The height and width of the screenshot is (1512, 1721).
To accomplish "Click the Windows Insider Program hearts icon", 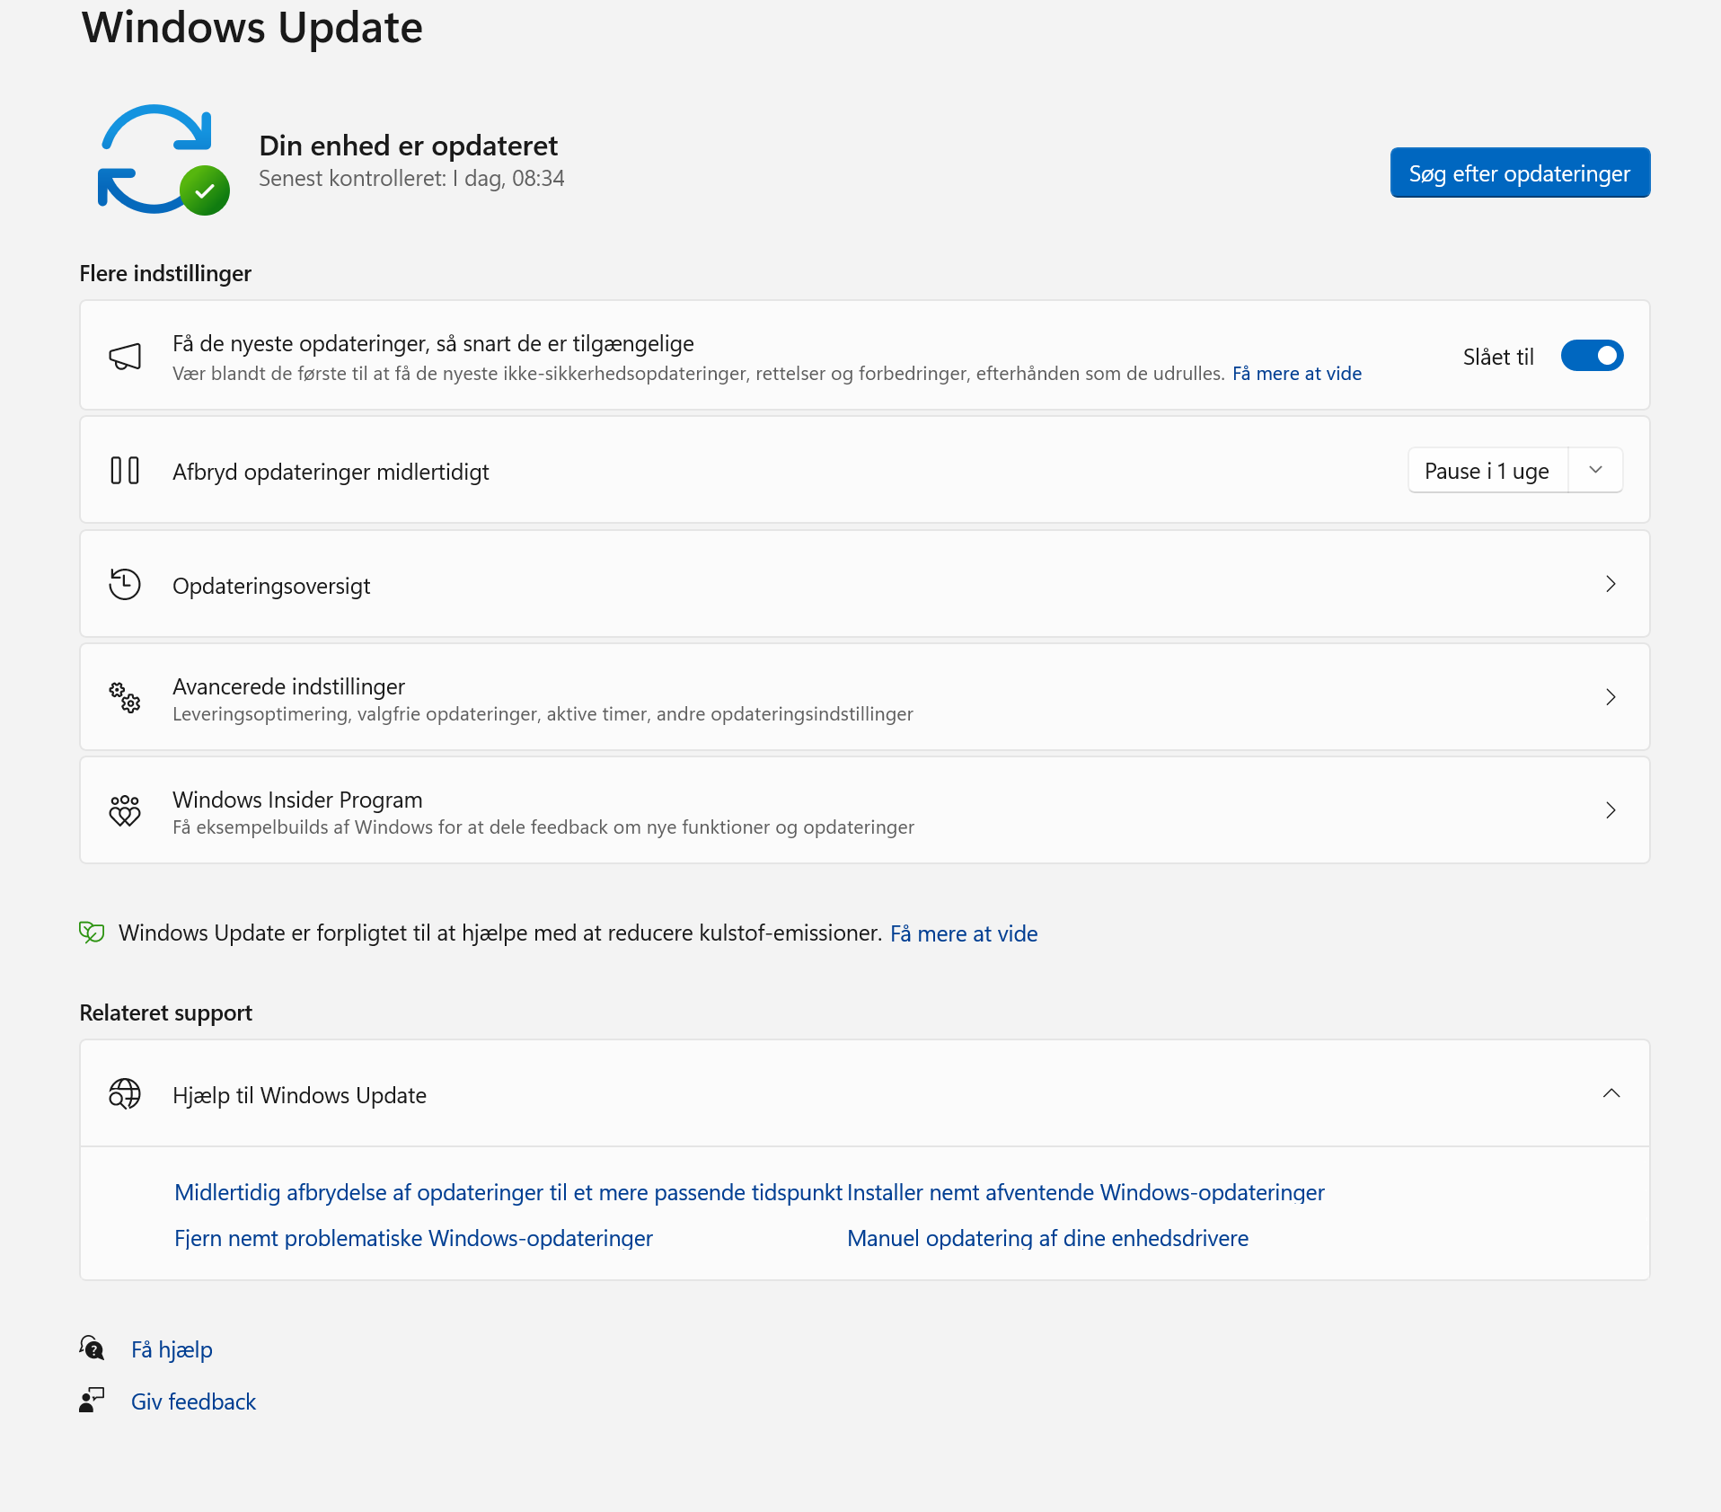I will tap(125, 810).
